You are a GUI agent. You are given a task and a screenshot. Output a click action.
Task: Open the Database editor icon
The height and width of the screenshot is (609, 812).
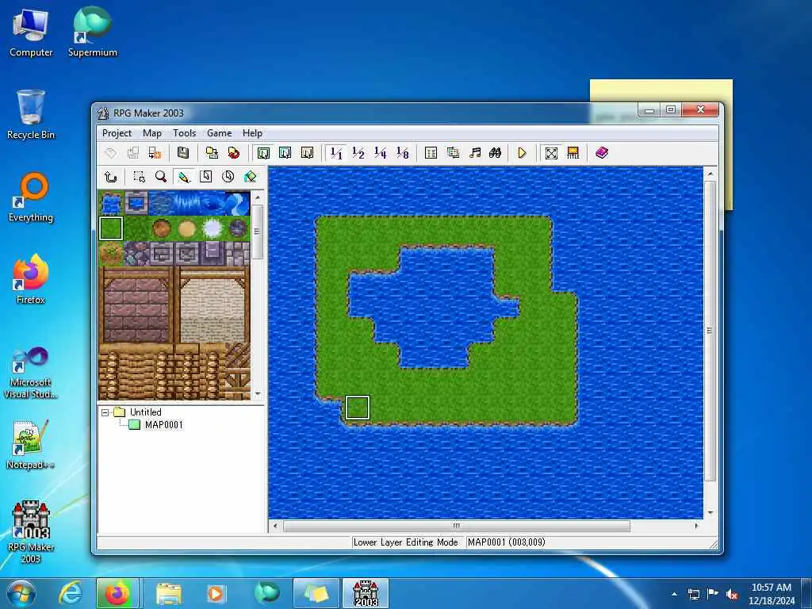tap(431, 153)
